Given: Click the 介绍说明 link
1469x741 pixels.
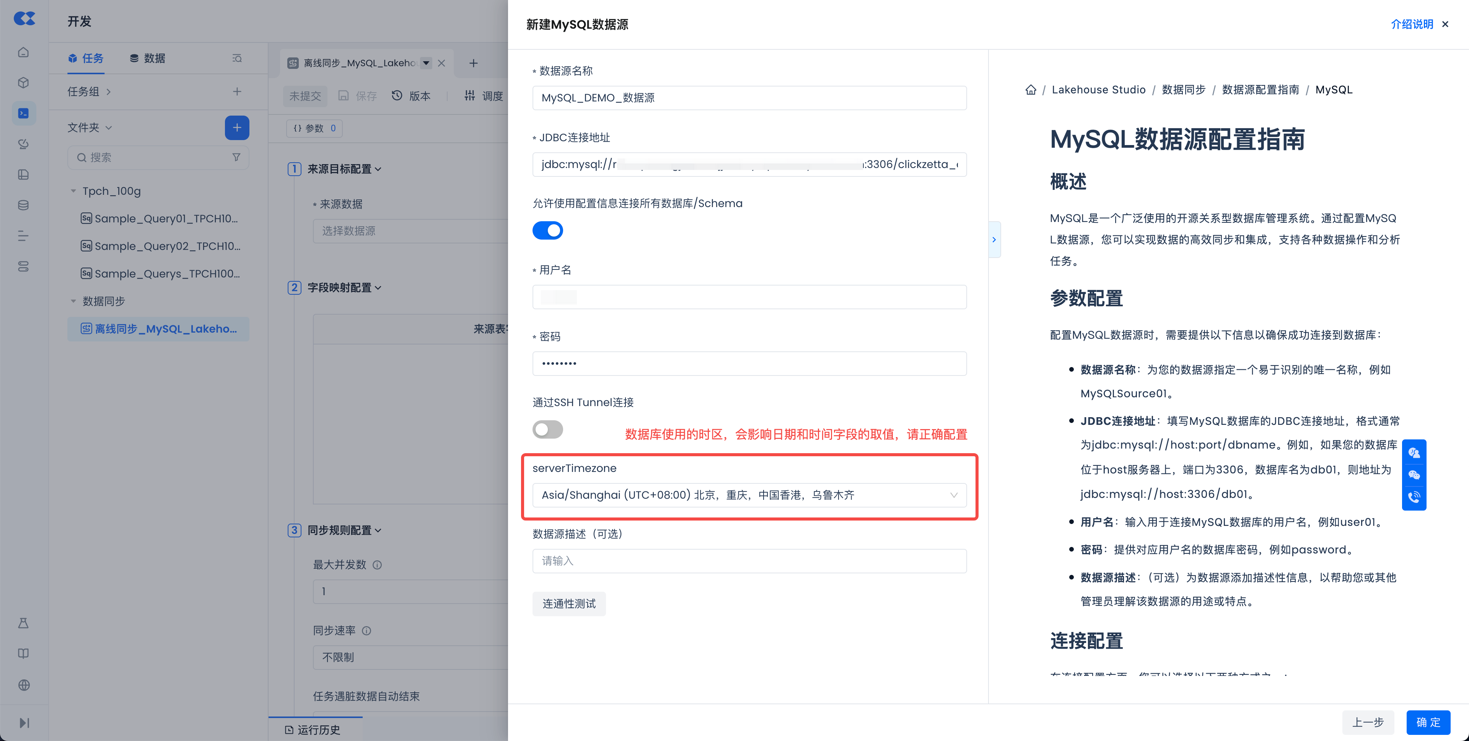Looking at the screenshot, I should tap(1411, 24).
